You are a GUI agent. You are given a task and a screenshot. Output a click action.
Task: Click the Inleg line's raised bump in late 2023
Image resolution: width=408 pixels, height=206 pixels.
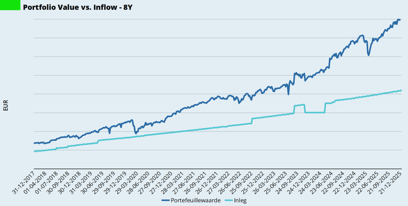(x=299, y=105)
